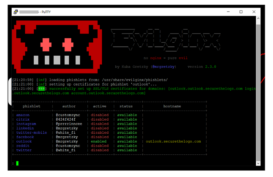This screenshot has height=177, width=273.
Task: Click the 'status' column header
Action: 126,106
